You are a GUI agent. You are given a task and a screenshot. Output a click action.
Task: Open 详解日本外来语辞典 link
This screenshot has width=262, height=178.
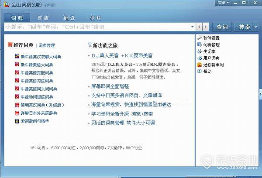pyautogui.click(x=39, y=113)
